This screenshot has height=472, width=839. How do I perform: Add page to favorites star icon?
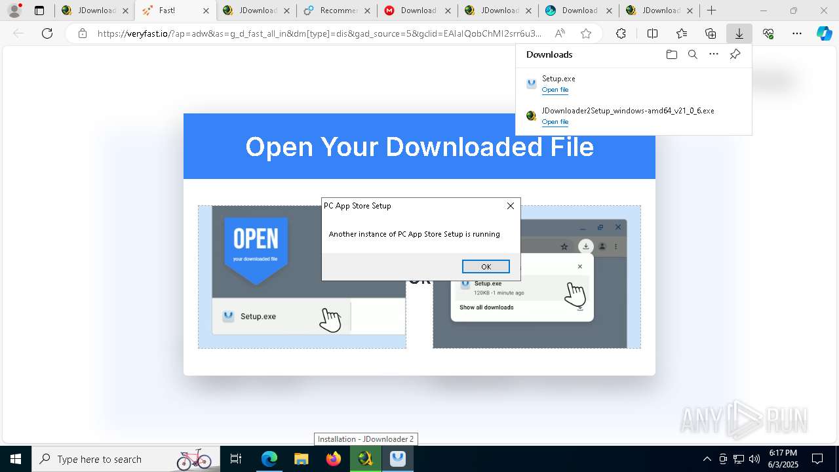tap(586, 33)
